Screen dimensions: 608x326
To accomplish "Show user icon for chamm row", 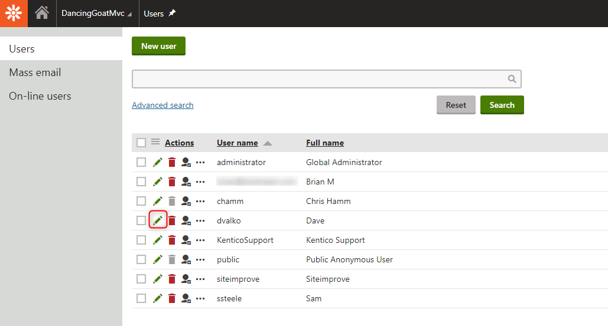I will (x=186, y=201).
